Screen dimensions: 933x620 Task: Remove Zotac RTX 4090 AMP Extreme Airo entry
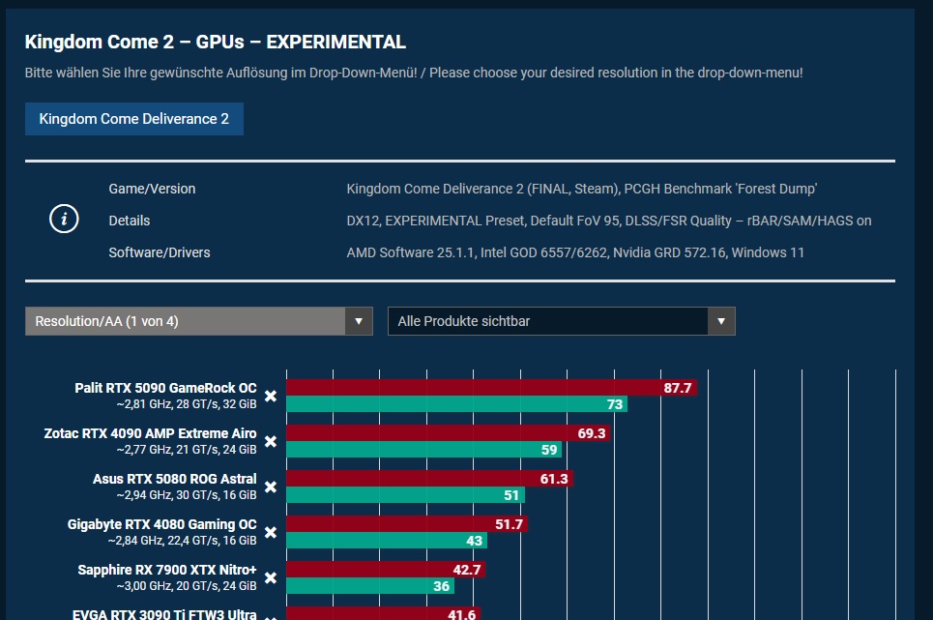tap(270, 441)
